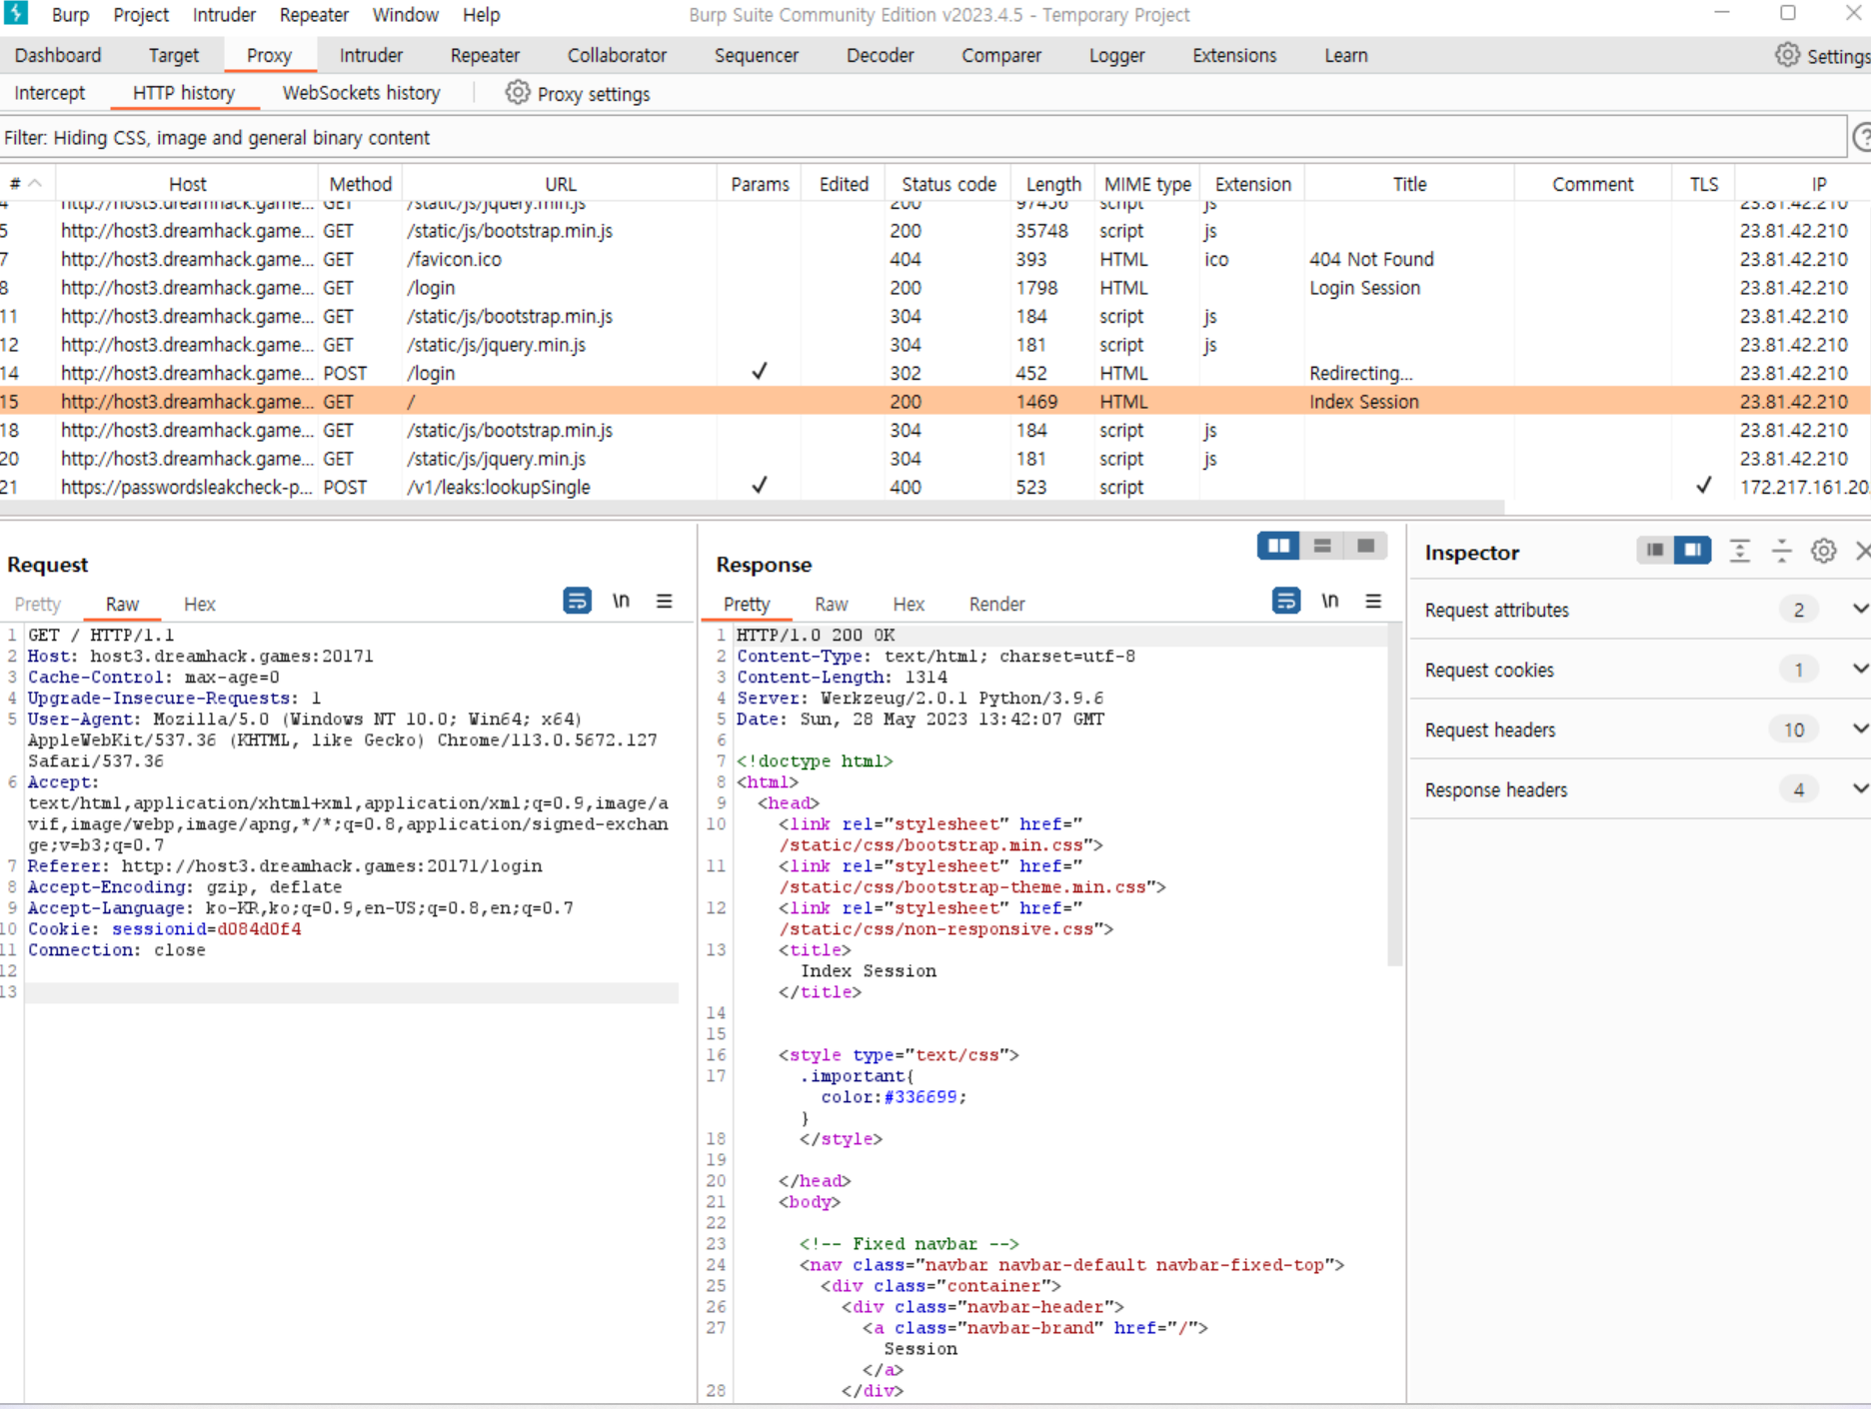
Task: Close the Inspector panel
Action: point(1862,551)
